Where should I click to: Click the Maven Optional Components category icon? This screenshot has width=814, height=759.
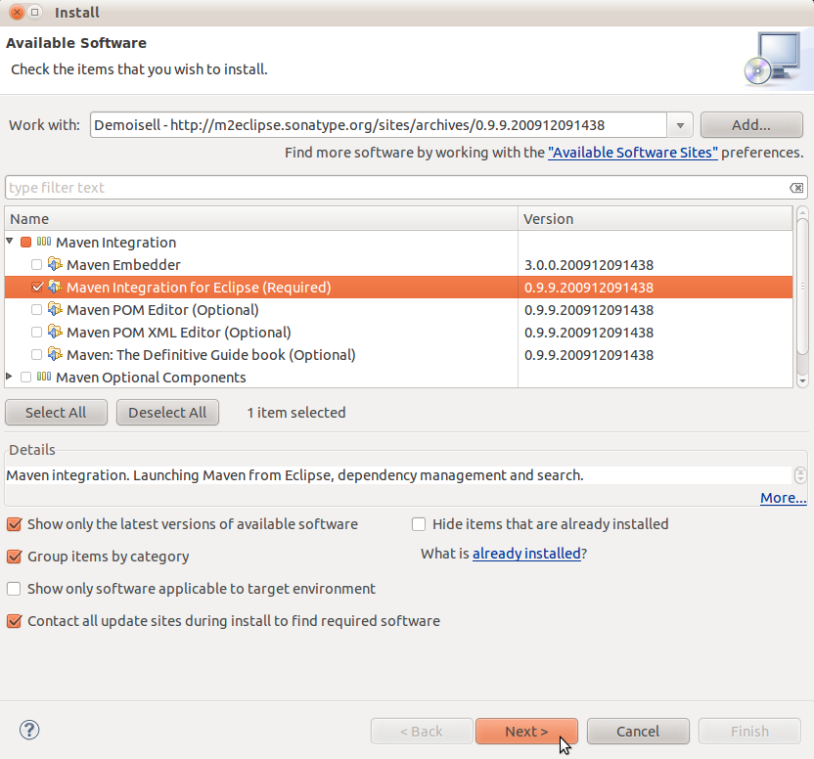pyautogui.click(x=44, y=378)
